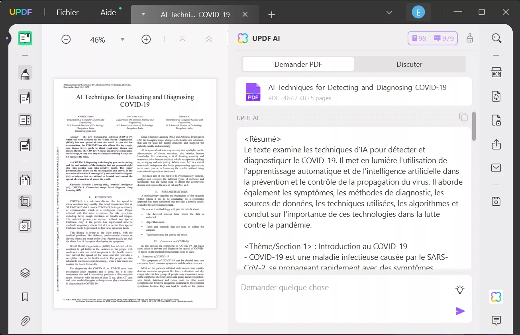Screen dimensions: 520x335
Task: Open the attachments paperclip panel
Action: [x=25, y=321]
